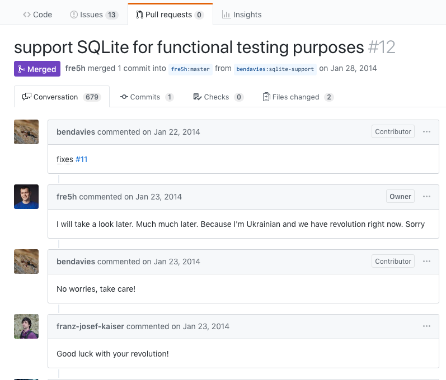
Task: Select the Pull requests tab
Action: coord(170,15)
